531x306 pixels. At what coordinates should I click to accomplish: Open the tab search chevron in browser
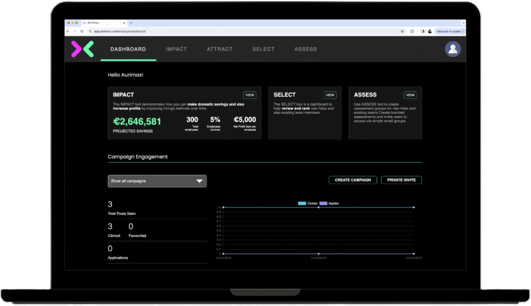(x=463, y=23)
